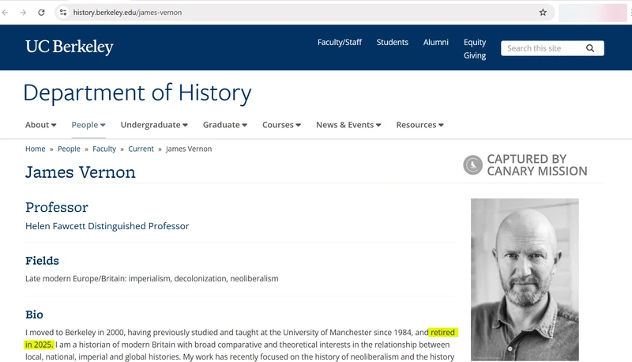The image size is (632, 362).
Task: Click the Helen Fawcett Distinguished Professor text
Action: point(107,226)
